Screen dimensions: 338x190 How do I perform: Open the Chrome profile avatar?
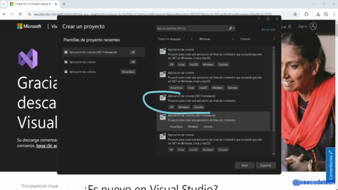pos(326,14)
